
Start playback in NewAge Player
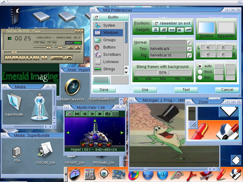click(x=15, y=58)
